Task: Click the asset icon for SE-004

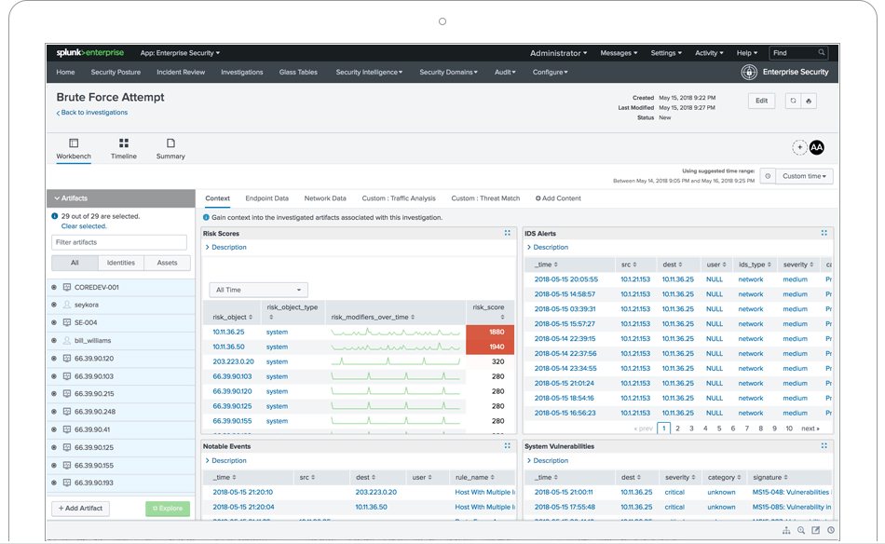Action: [x=66, y=322]
